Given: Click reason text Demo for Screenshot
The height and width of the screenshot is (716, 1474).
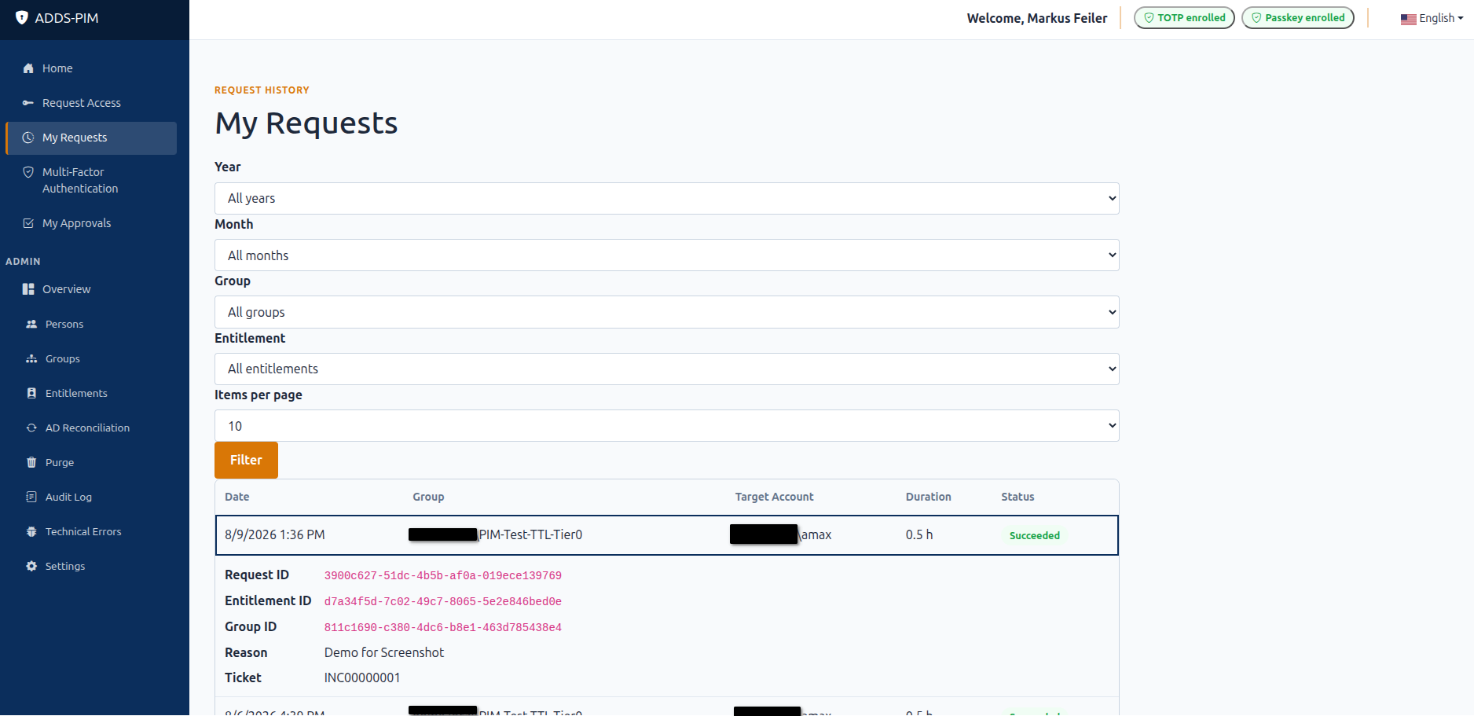Looking at the screenshot, I should (x=384, y=652).
